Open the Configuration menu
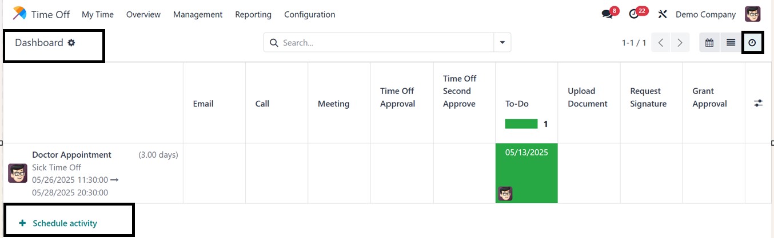The height and width of the screenshot is (238, 774). (x=310, y=14)
